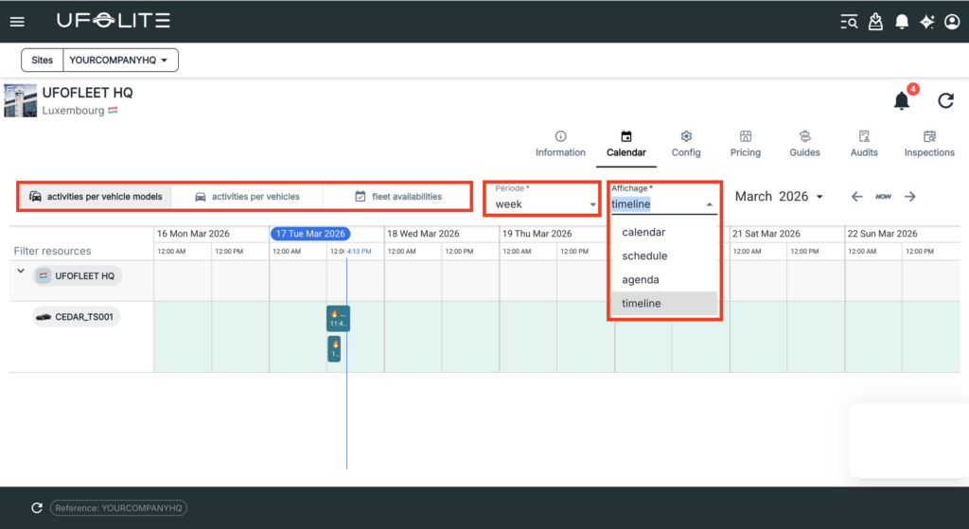Open the YOURCOMPANYHQ sites dropdown
969x529 pixels.
[120, 61]
